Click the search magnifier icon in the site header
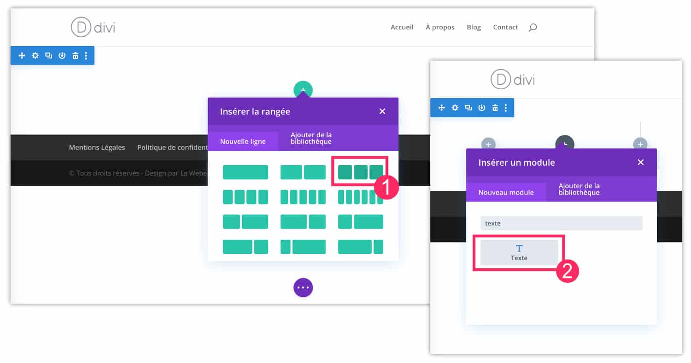The image size is (691, 363). [533, 28]
